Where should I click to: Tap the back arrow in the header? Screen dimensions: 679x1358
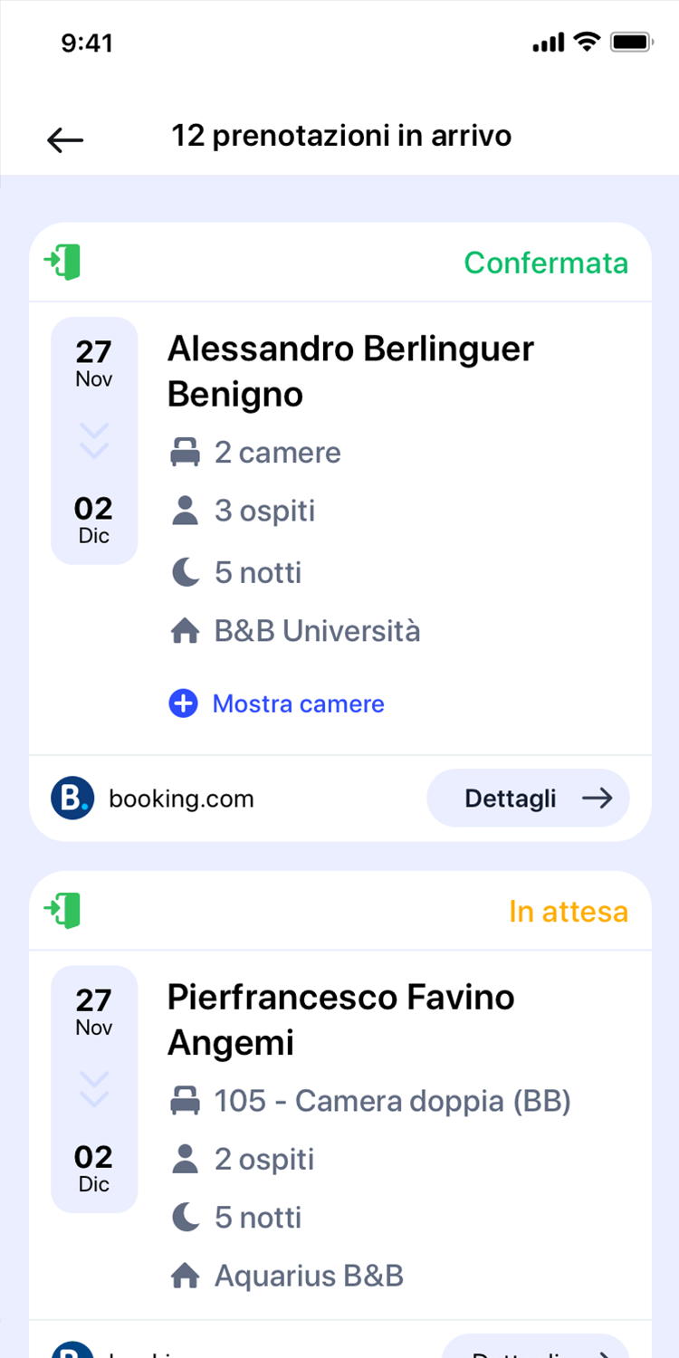[65, 139]
